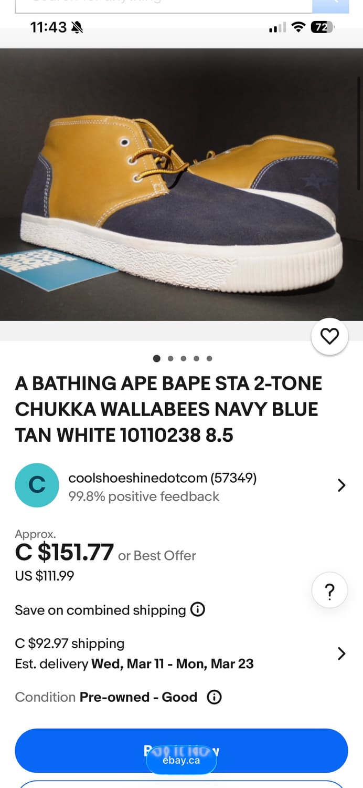Tap the blue Buy It Now button
The width and height of the screenshot is (363, 788).
click(181, 751)
